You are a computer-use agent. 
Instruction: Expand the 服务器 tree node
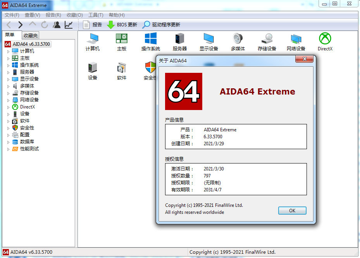8,72
